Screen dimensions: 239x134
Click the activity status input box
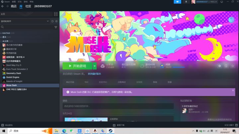pyautogui.click(x=118, y=106)
